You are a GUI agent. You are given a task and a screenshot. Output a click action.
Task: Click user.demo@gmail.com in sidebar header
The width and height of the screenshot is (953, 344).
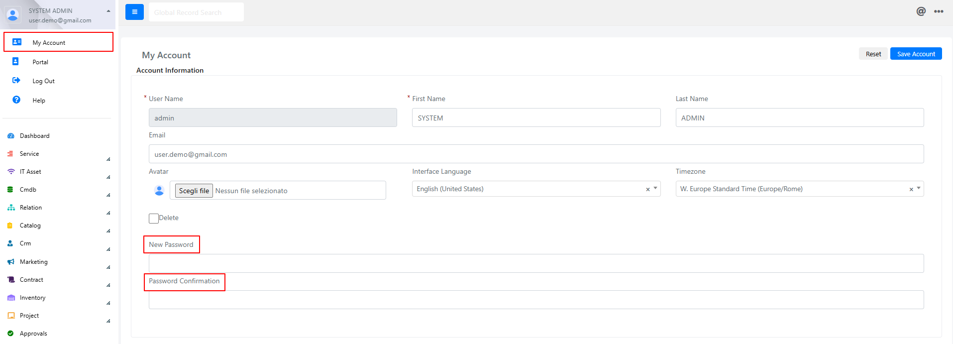pos(60,20)
